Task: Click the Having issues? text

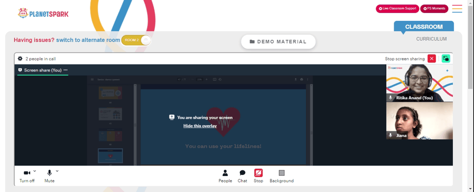Action: click(x=34, y=40)
